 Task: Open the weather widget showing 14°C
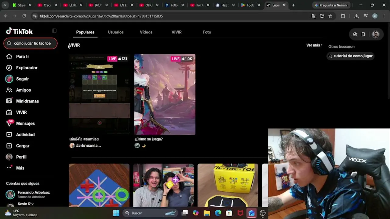21,213
